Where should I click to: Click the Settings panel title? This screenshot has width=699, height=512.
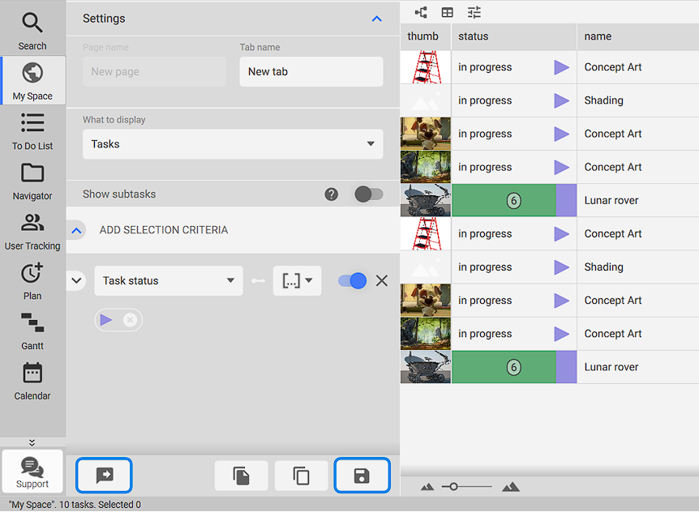pyautogui.click(x=104, y=19)
